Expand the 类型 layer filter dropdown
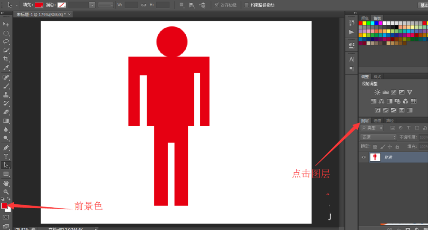428x230 pixels. pos(372,128)
